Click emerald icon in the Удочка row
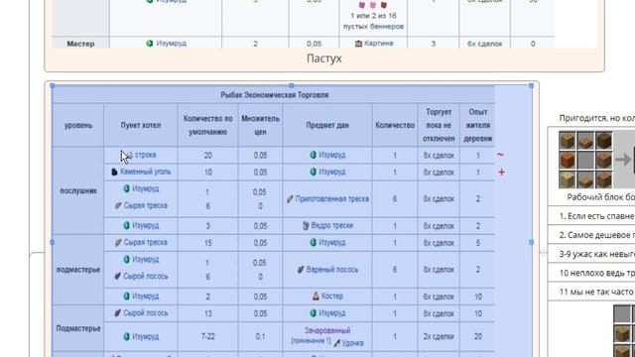Image resolution: width=635 pixels, height=357 pixels. coord(126,336)
